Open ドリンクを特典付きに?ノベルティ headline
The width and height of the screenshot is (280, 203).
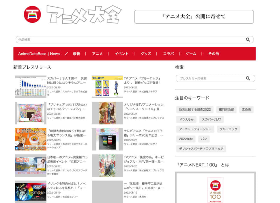66,186
